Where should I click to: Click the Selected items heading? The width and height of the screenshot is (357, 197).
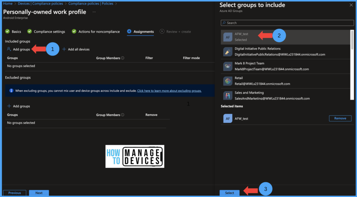(x=232, y=106)
